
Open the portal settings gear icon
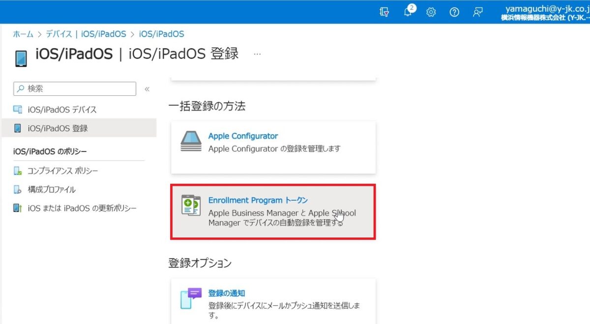coord(431,12)
